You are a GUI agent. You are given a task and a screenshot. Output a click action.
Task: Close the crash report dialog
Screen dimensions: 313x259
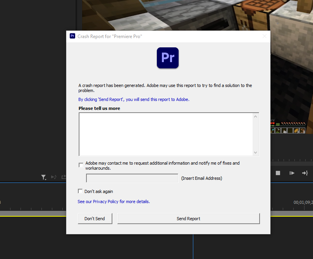265,36
